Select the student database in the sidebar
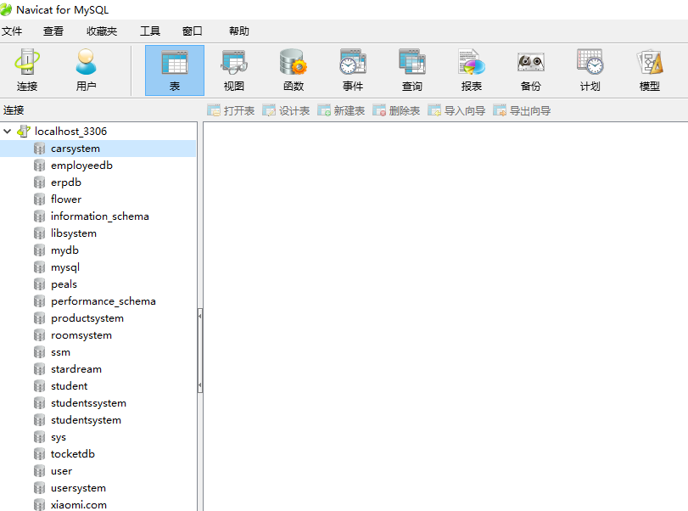This screenshot has width=688, height=511. [x=70, y=385]
